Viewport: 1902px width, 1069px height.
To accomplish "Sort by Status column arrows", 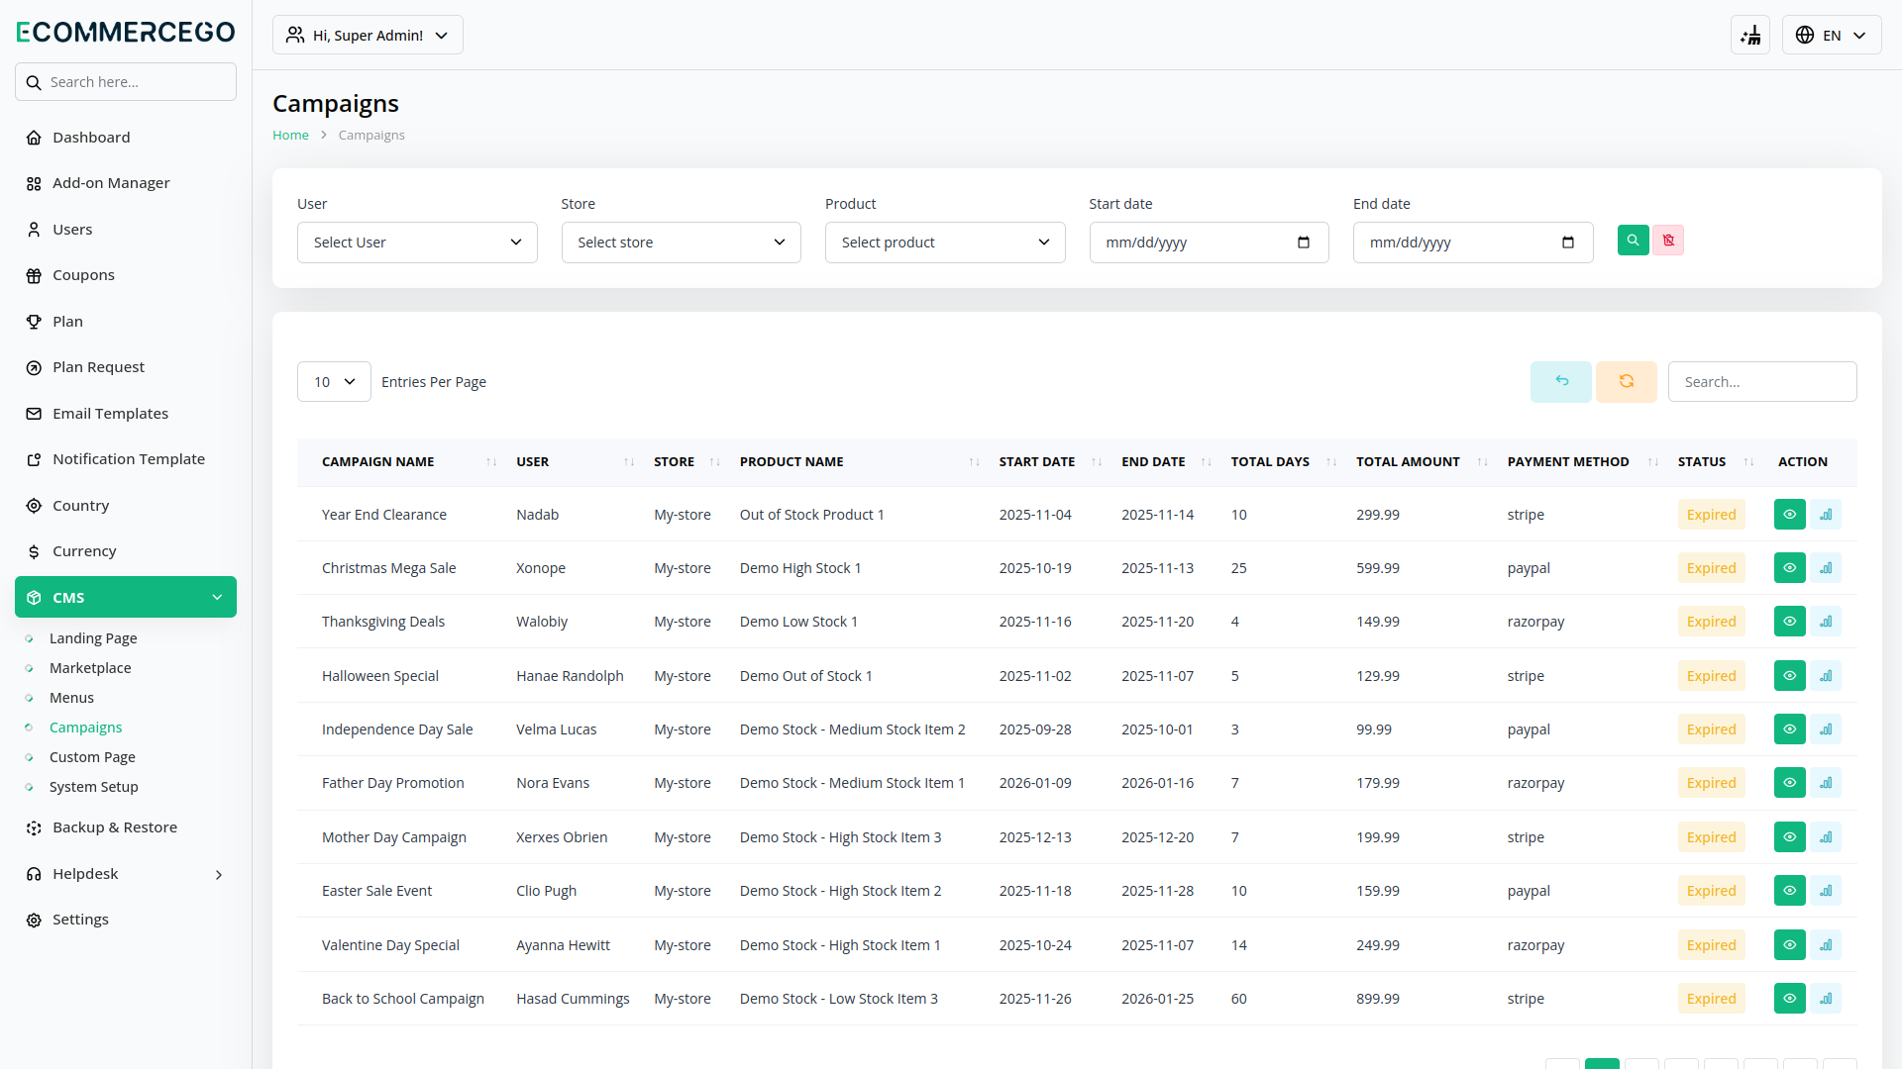I will point(1748,462).
